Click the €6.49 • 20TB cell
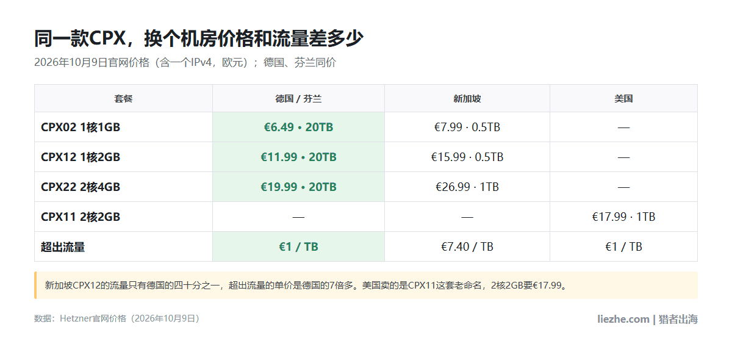This screenshot has width=732, height=352. pyautogui.click(x=298, y=128)
